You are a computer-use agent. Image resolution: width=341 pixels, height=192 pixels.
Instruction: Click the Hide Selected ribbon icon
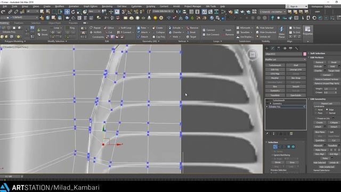[x=265, y=28]
